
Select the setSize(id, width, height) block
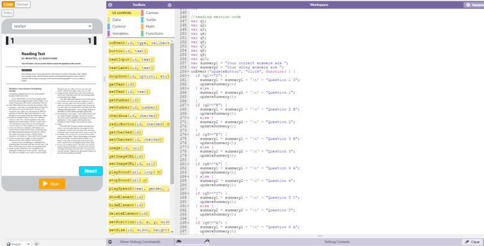(x=139, y=230)
